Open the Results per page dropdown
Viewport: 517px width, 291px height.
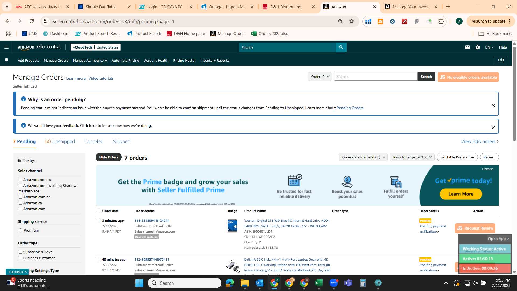412,157
